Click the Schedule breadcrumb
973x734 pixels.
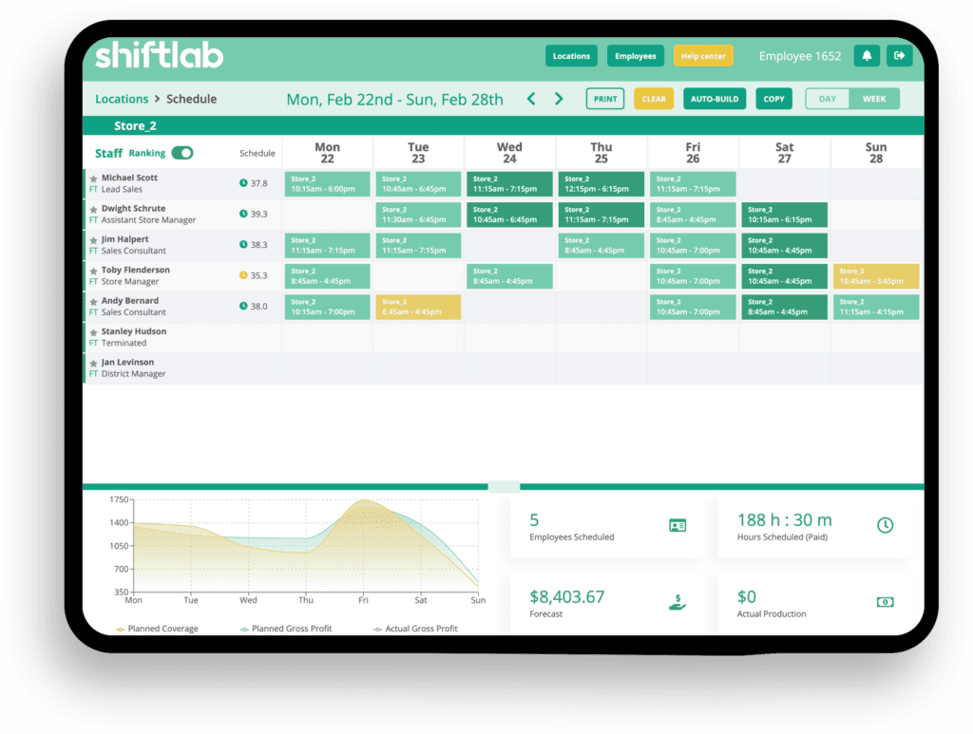point(191,99)
